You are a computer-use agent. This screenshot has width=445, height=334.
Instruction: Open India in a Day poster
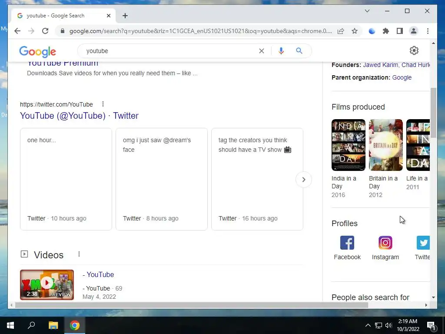click(x=348, y=145)
